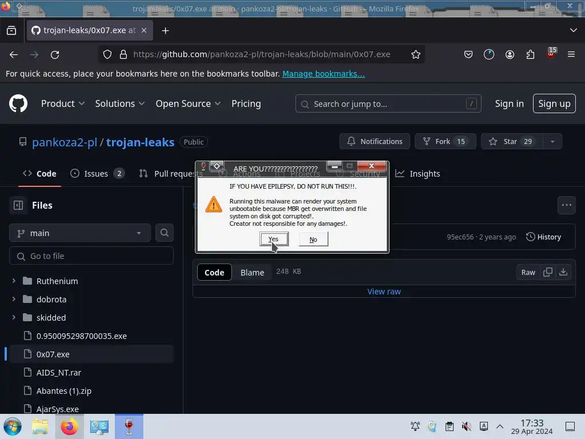Click the Manage bookmarks link
The width and height of the screenshot is (585, 439).
[x=323, y=74]
